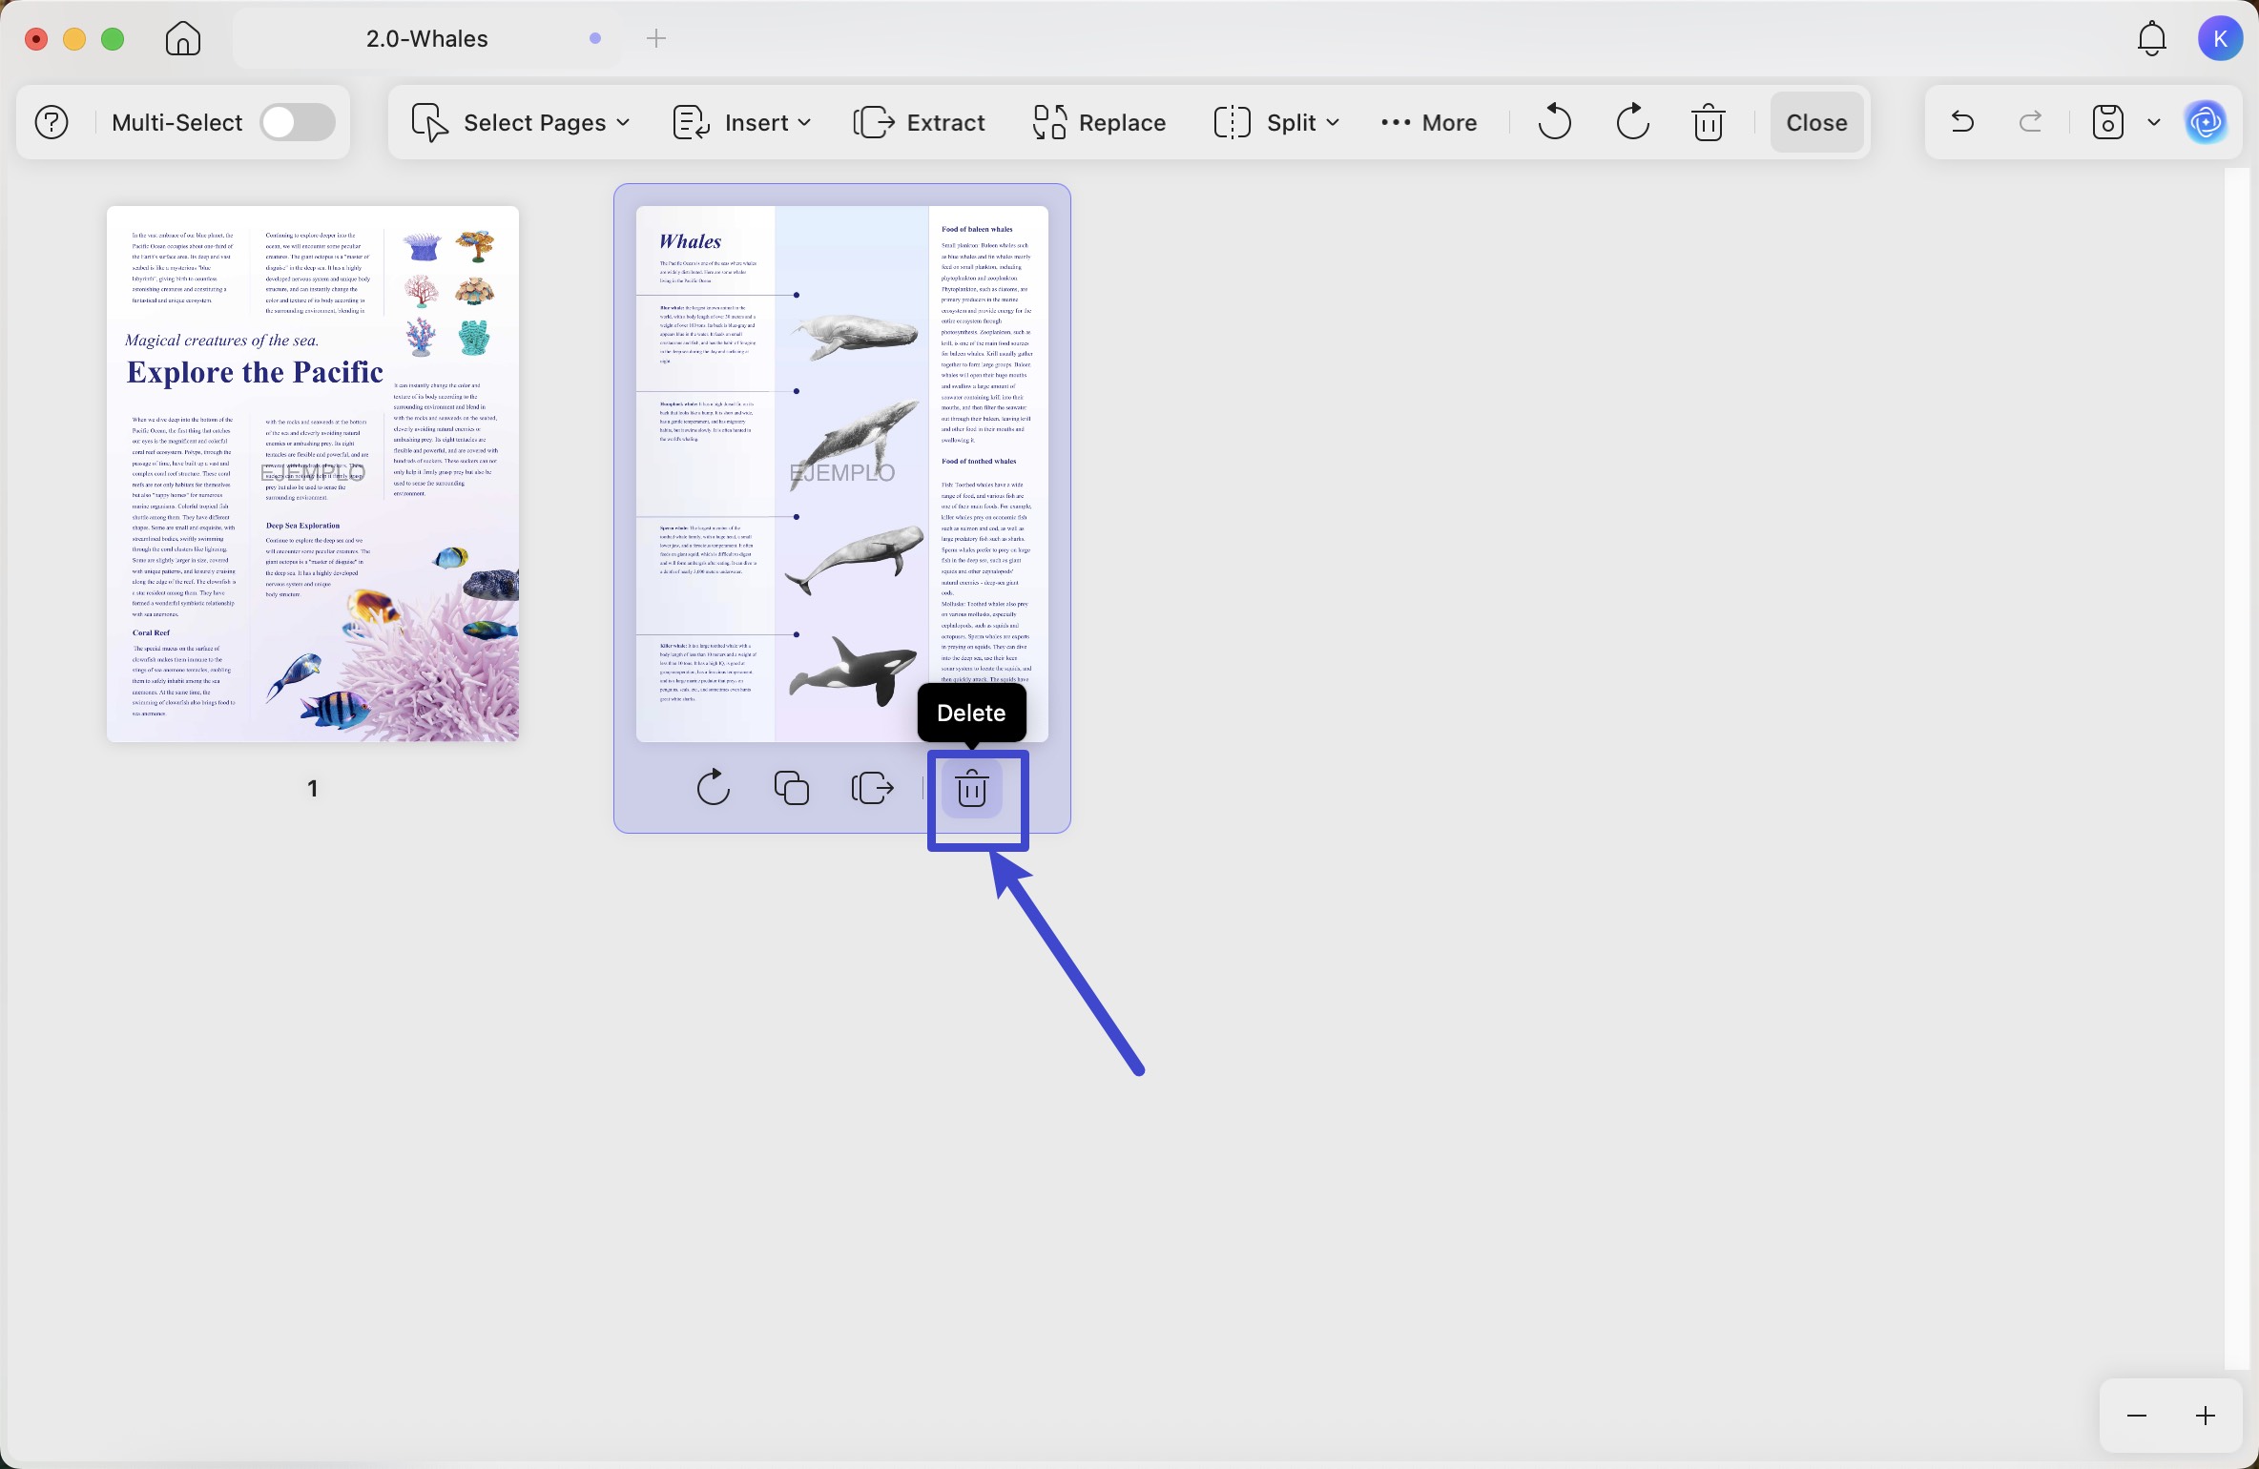Open the Select Pages dropdown
Image resolution: width=2259 pixels, height=1469 pixels.
tap(521, 122)
